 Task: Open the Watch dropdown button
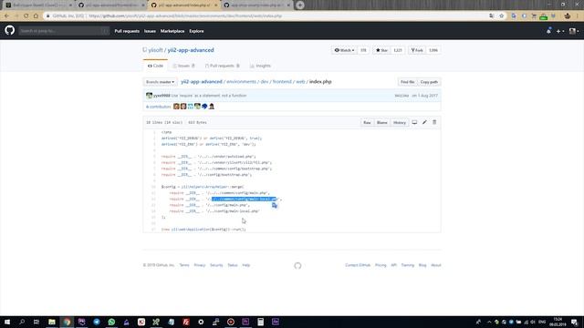coord(345,50)
